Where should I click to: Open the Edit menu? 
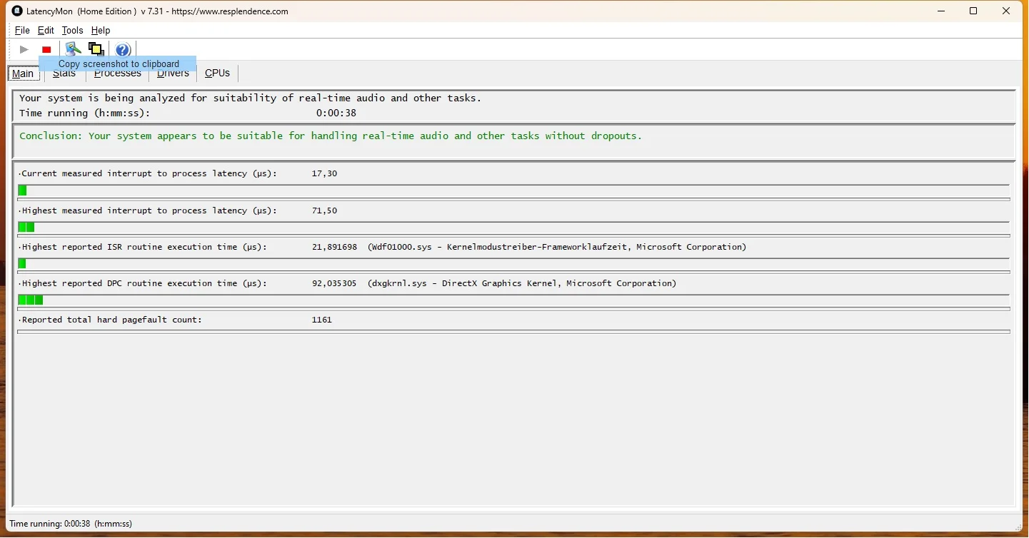pos(46,31)
